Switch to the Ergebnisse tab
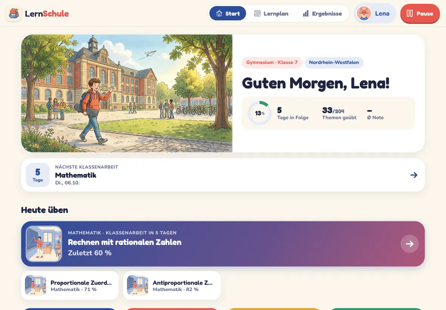This screenshot has width=446, height=310. 322,13
